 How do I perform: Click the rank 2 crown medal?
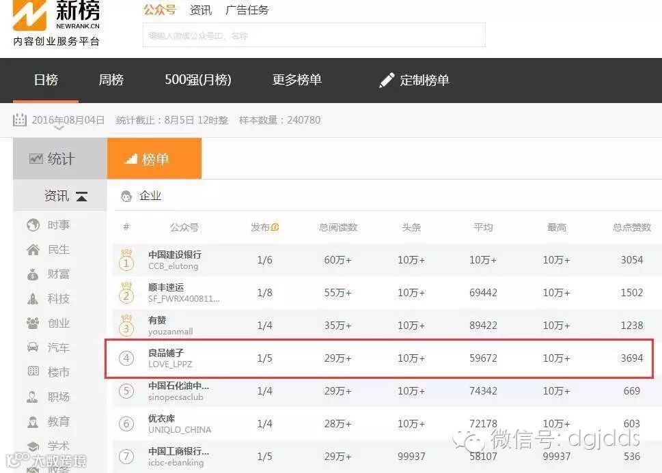click(x=126, y=293)
